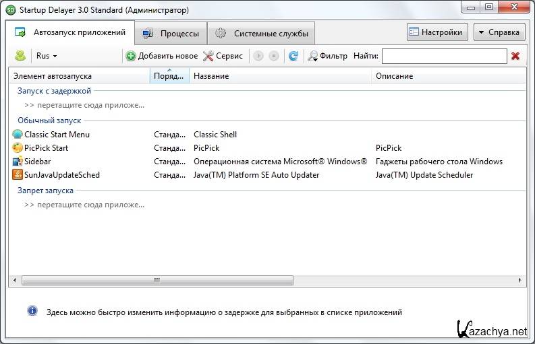The width and height of the screenshot is (535, 344).
Task: Select the SunJavaUpdateSched entry
Action: (x=61, y=175)
